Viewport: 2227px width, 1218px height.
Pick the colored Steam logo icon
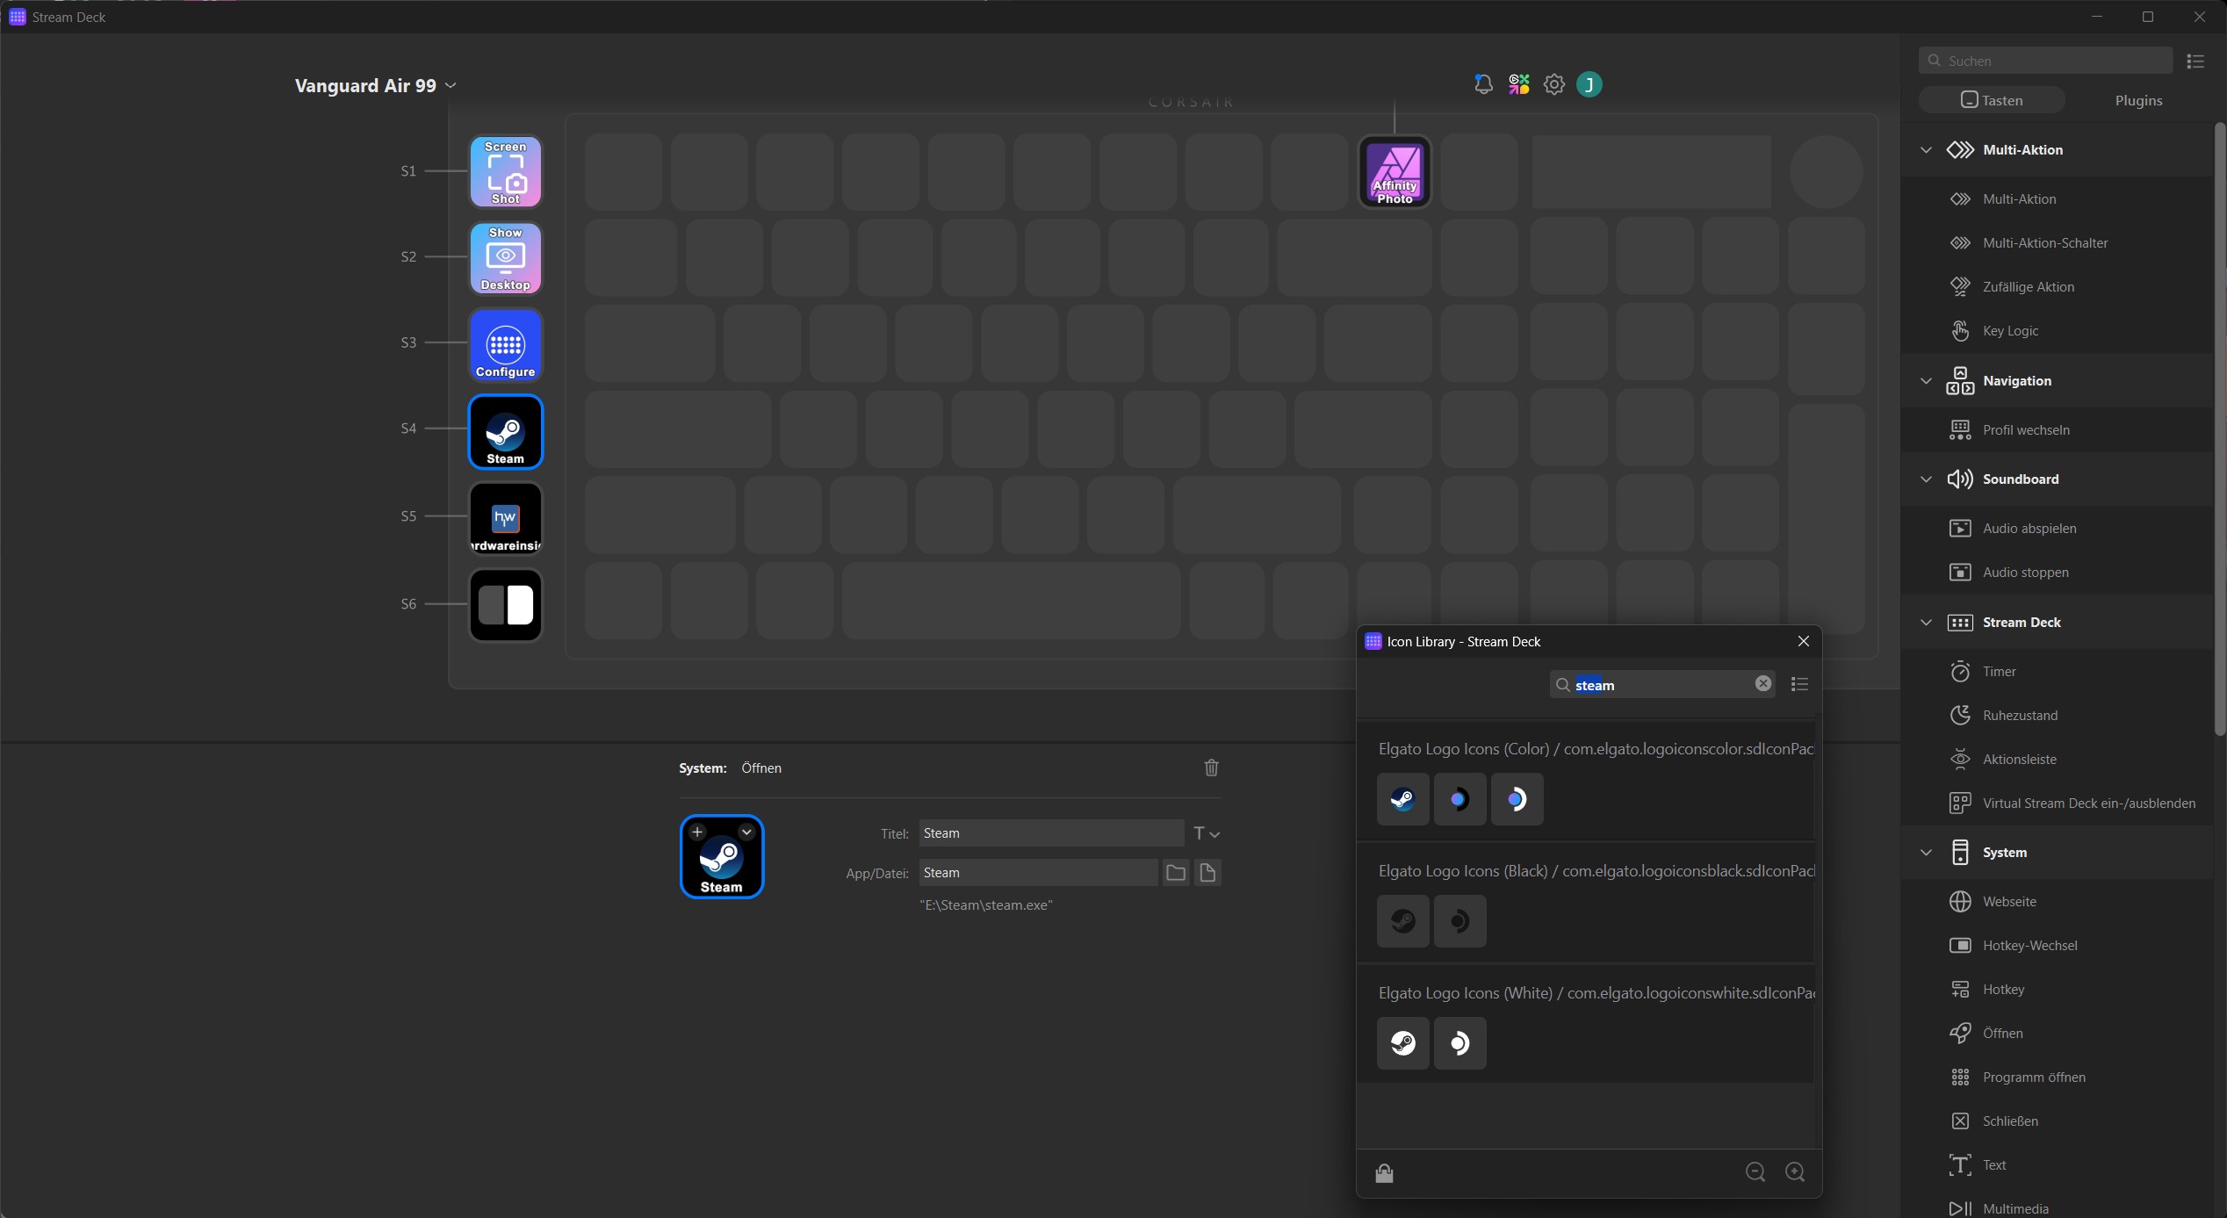[1402, 799]
